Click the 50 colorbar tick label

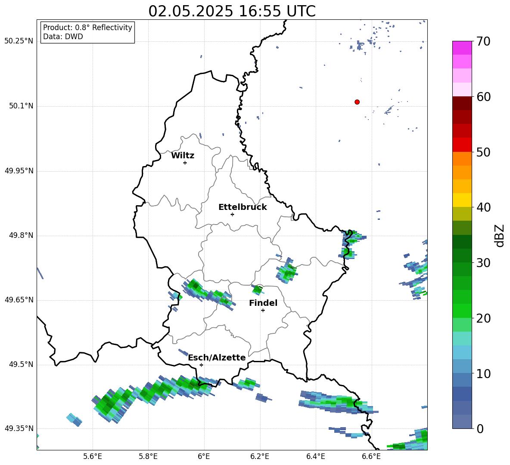pyautogui.click(x=483, y=152)
